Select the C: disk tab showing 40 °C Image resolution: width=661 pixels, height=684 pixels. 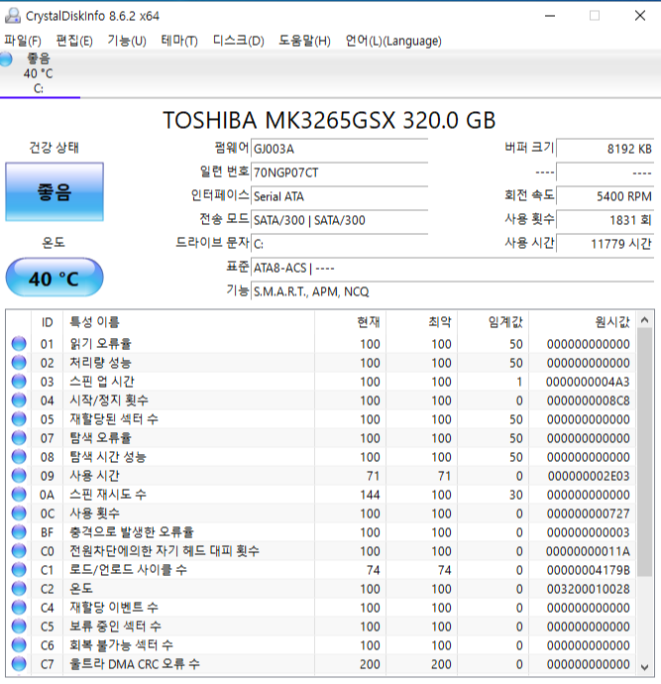[39, 73]
